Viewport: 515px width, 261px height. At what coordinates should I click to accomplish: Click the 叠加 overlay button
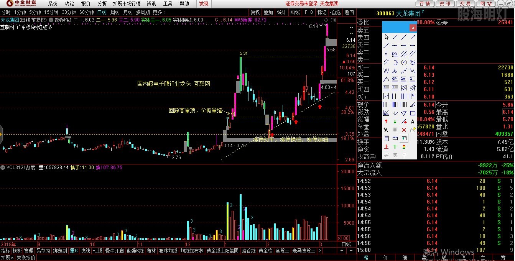[268, 12]
